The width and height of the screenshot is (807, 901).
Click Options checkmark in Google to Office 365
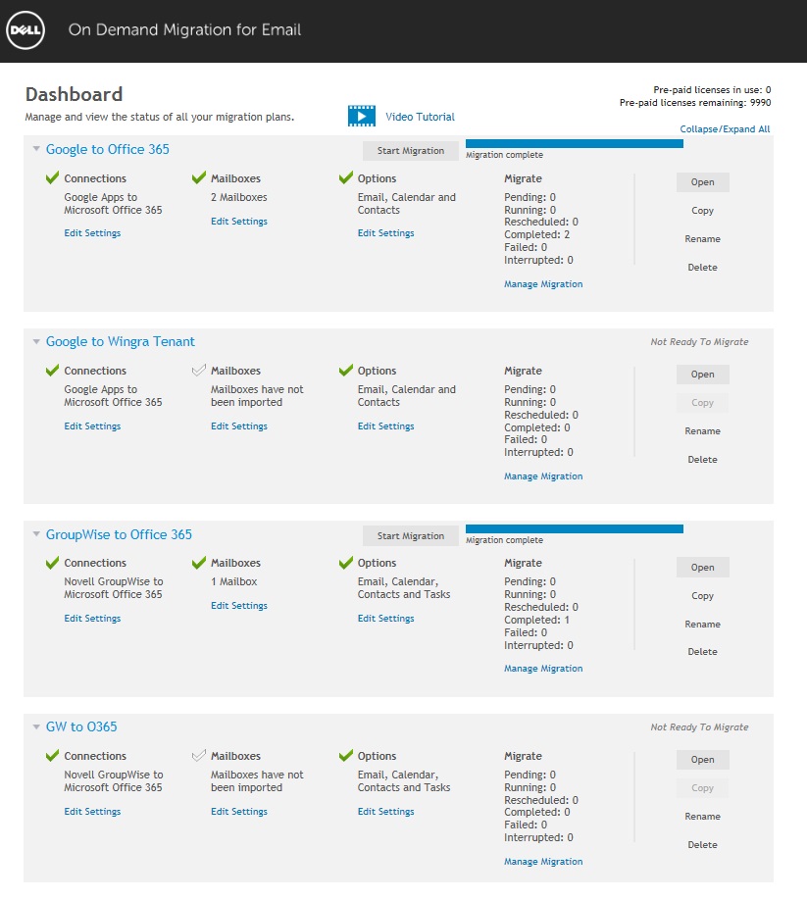point(346,177)
